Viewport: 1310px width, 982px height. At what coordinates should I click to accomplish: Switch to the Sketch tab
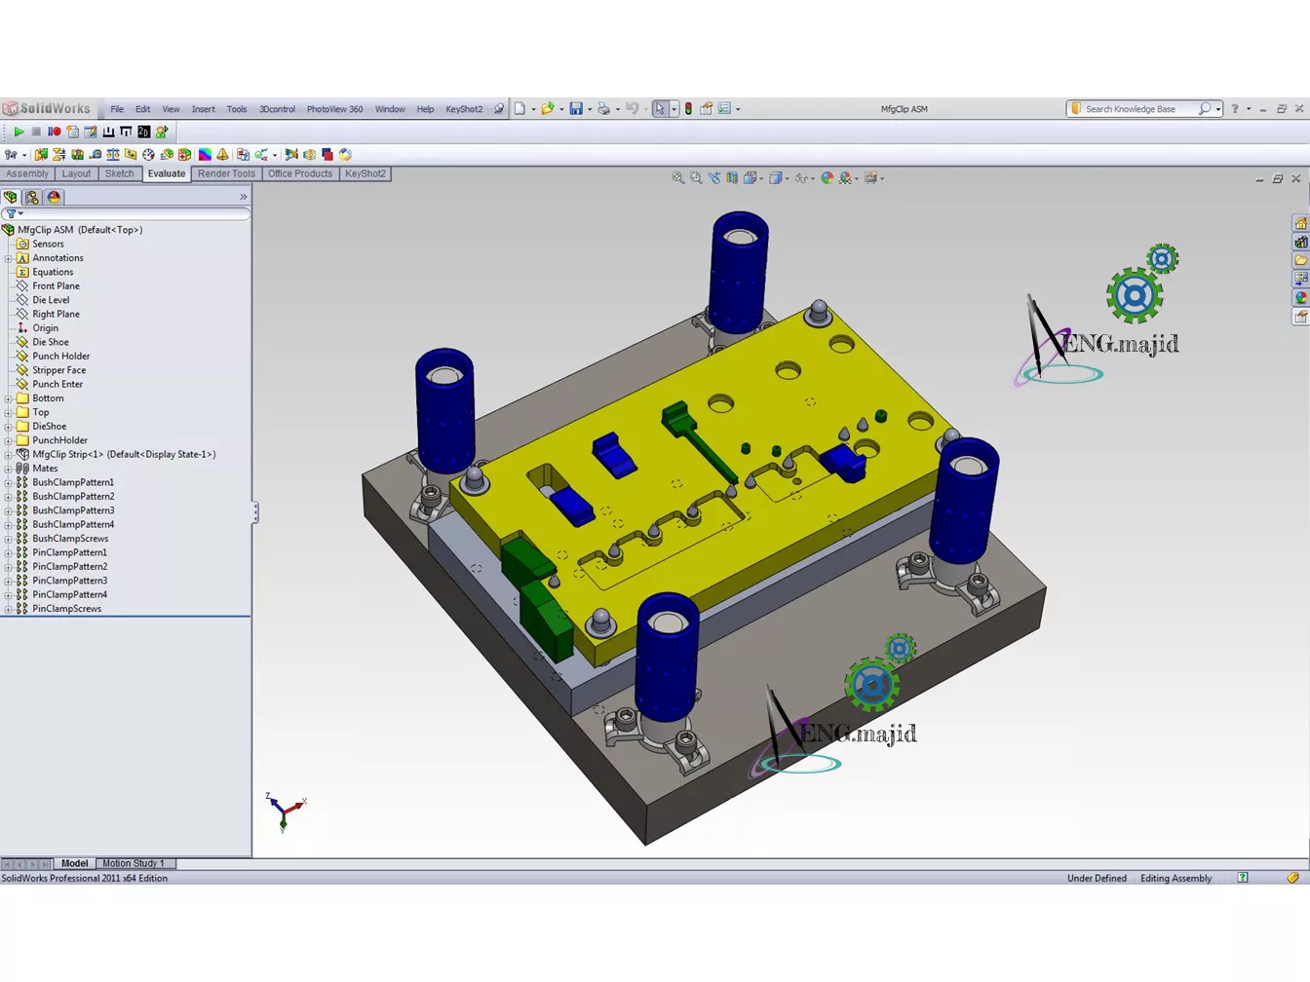(x=119, y=174)
